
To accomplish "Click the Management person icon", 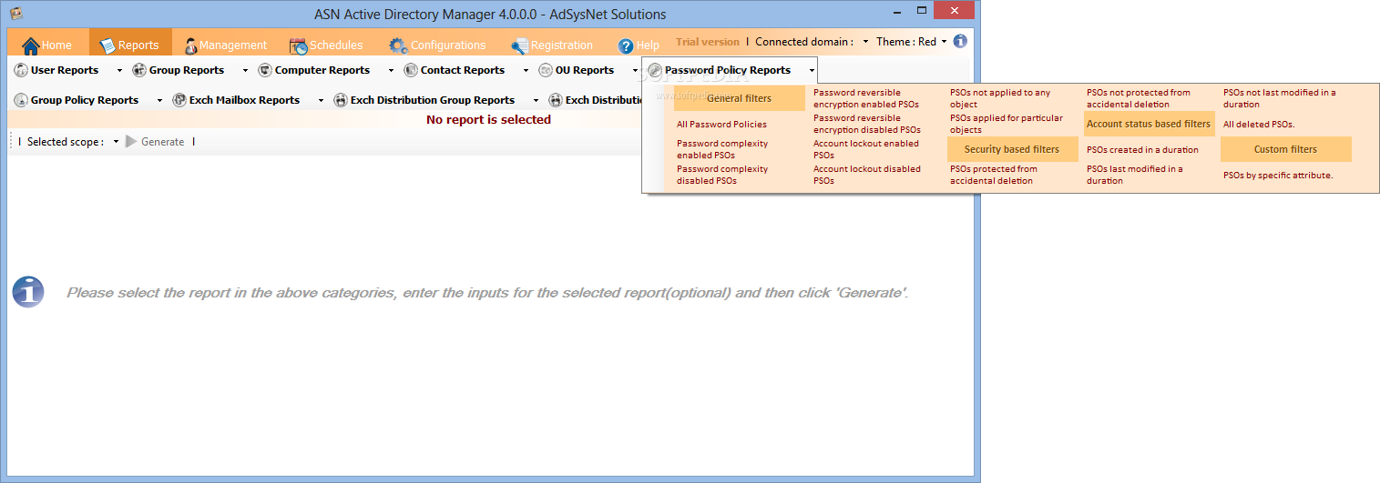I will pyautogui.click(x=190, y=45).
